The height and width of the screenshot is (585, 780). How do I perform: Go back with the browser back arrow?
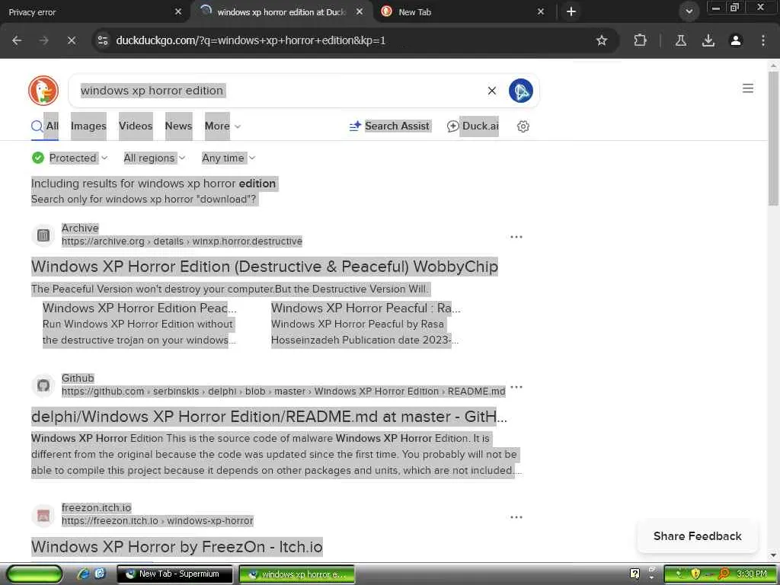point(17,40)
